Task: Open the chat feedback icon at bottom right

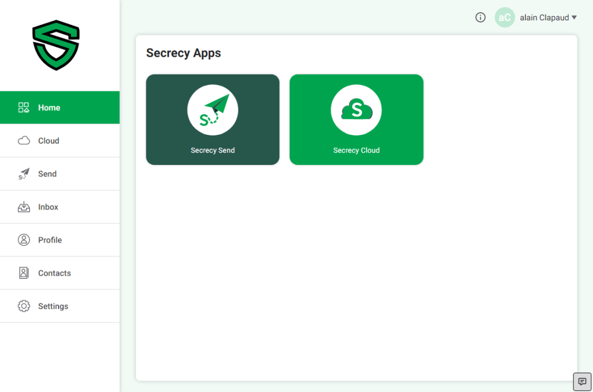Action: click(582, 382)
